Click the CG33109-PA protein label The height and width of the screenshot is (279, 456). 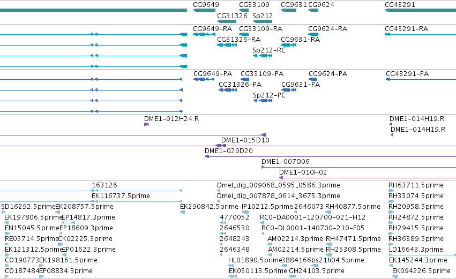[x=262, y=74]
